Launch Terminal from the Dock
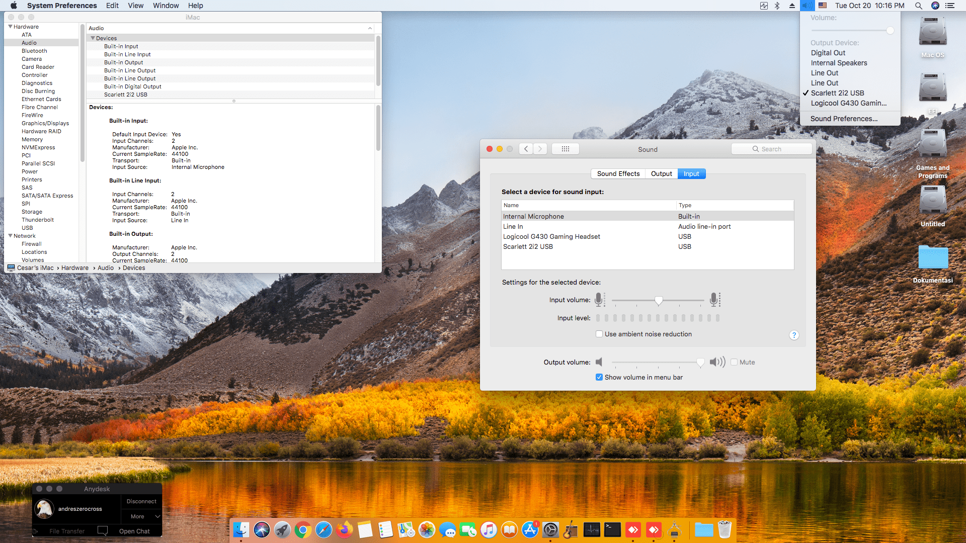Viewport: 966px width, 543px height. click(x=612, y=529)
